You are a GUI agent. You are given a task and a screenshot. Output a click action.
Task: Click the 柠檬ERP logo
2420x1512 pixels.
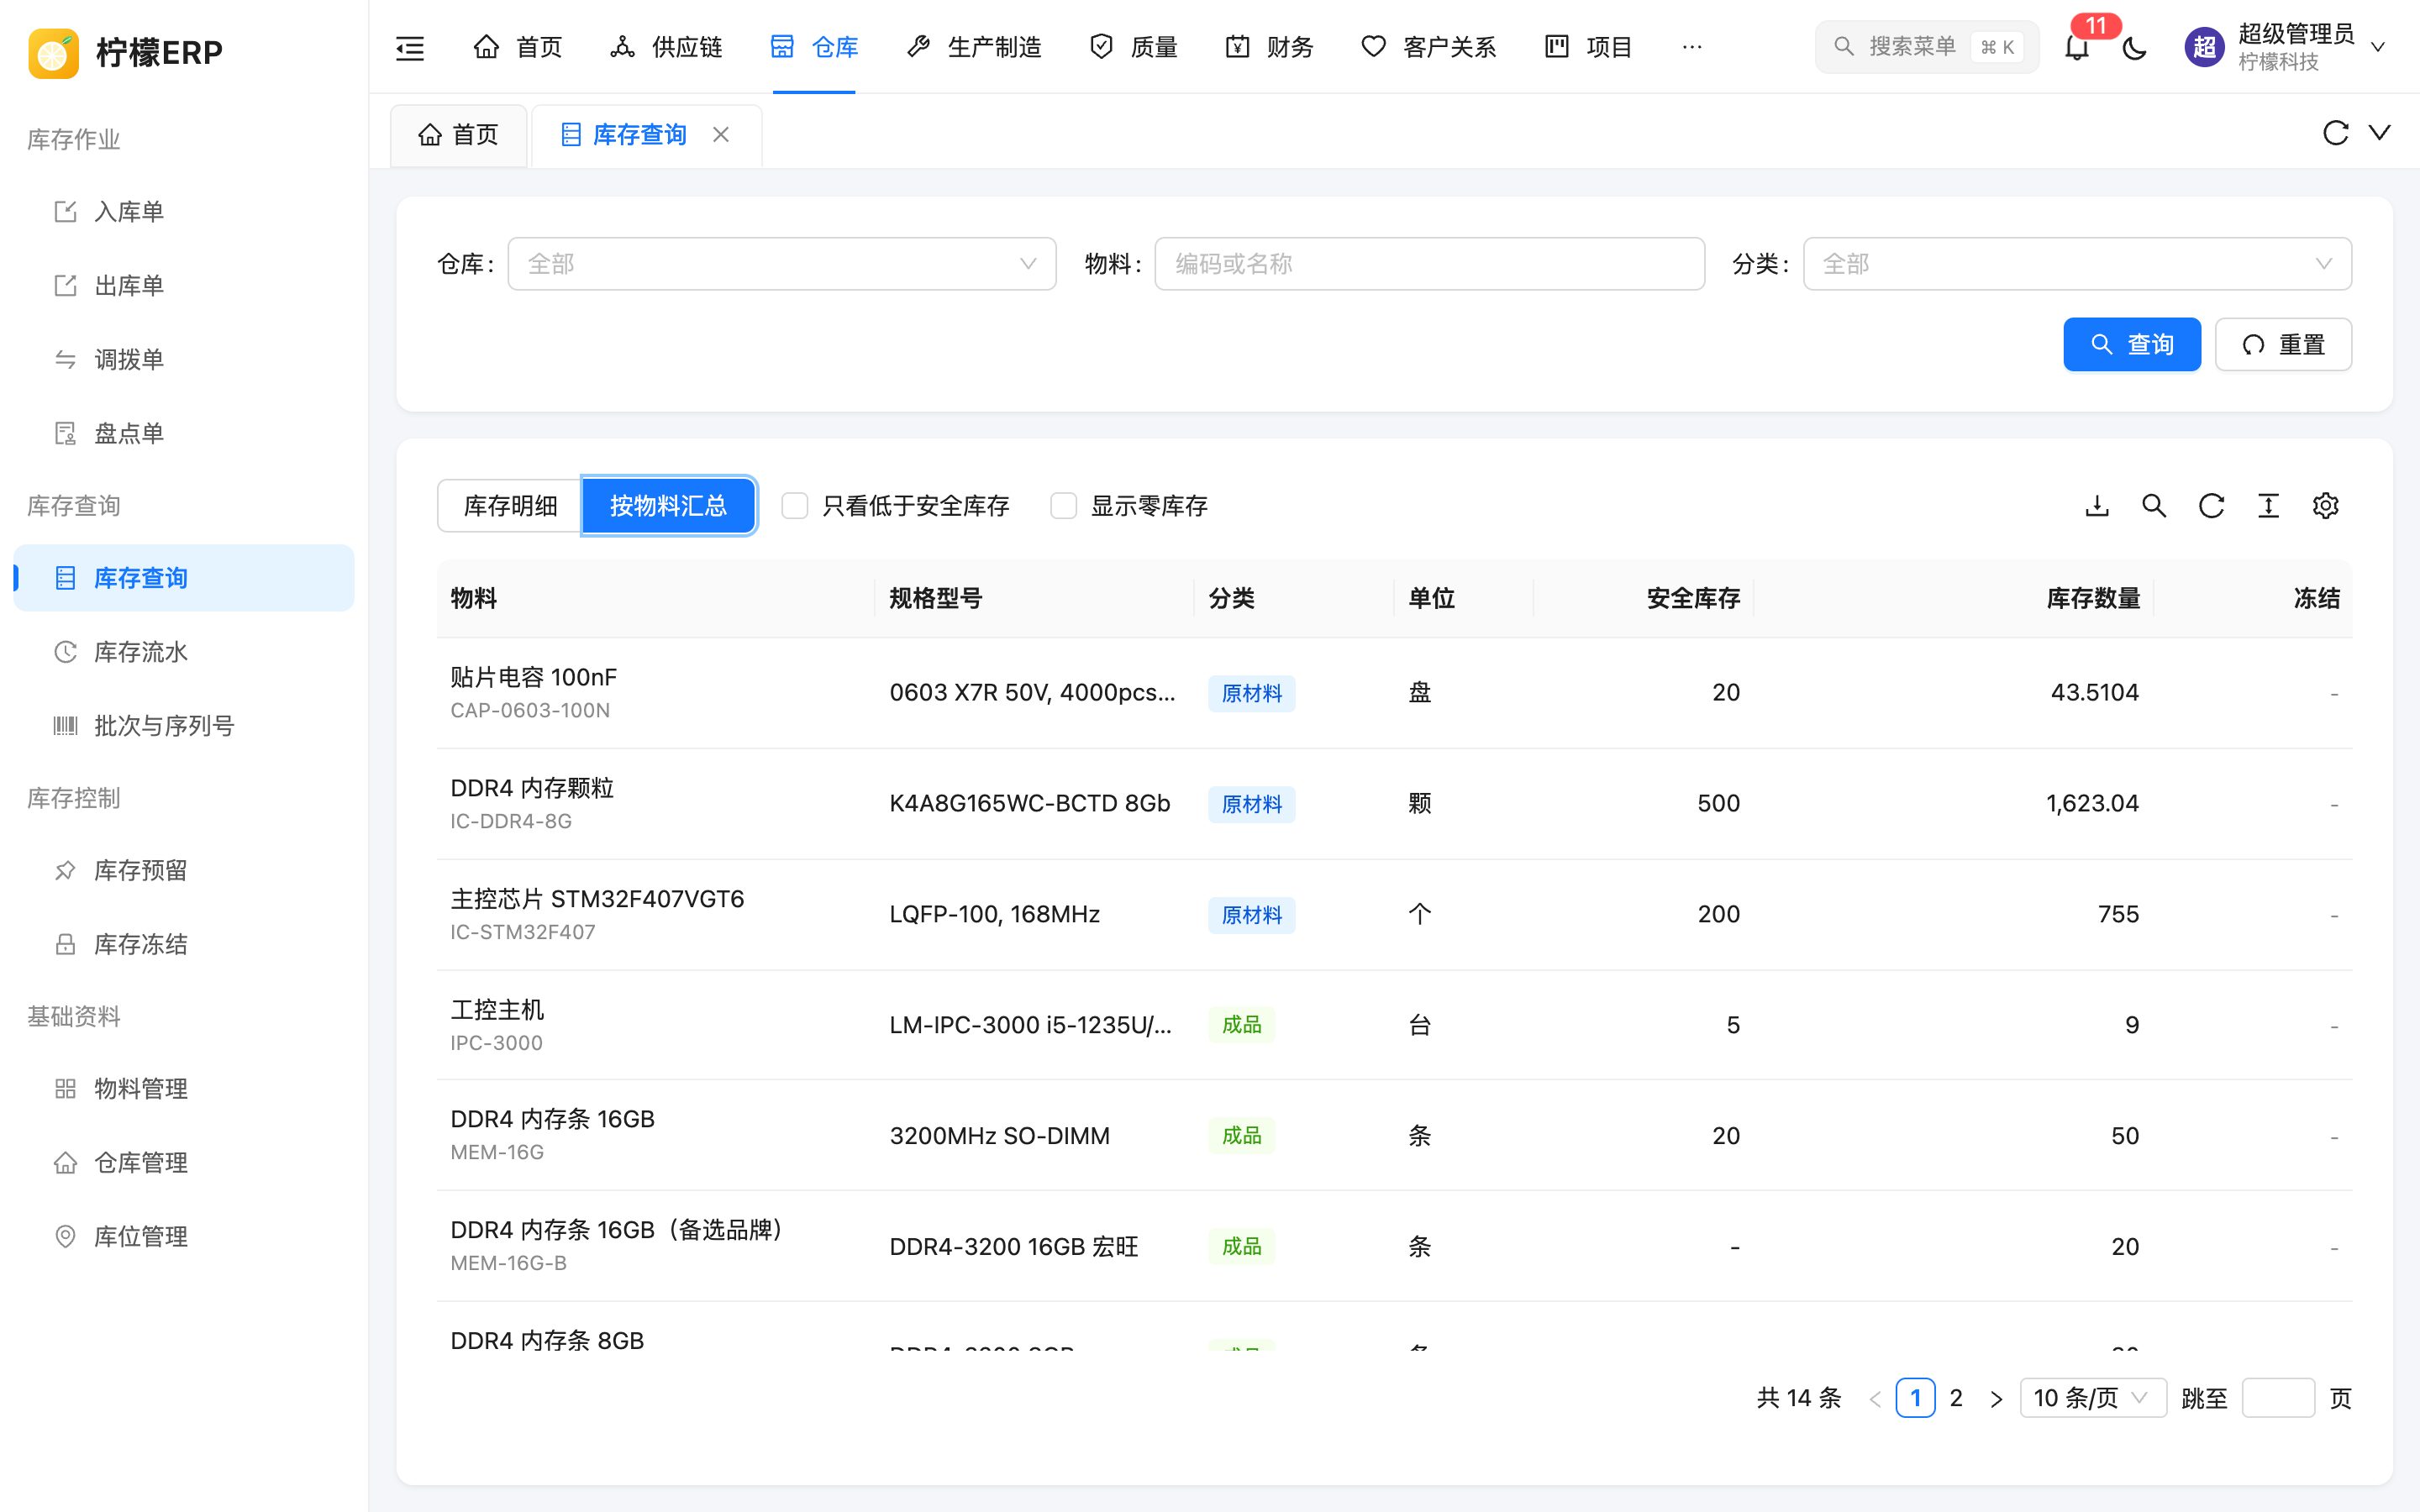[x=126, y=52]
